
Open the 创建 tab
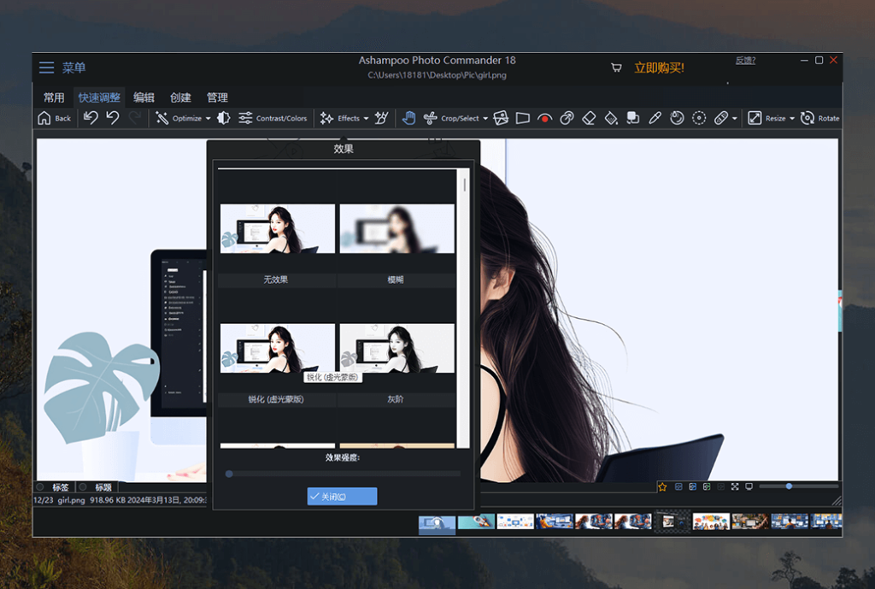point(180,97)
